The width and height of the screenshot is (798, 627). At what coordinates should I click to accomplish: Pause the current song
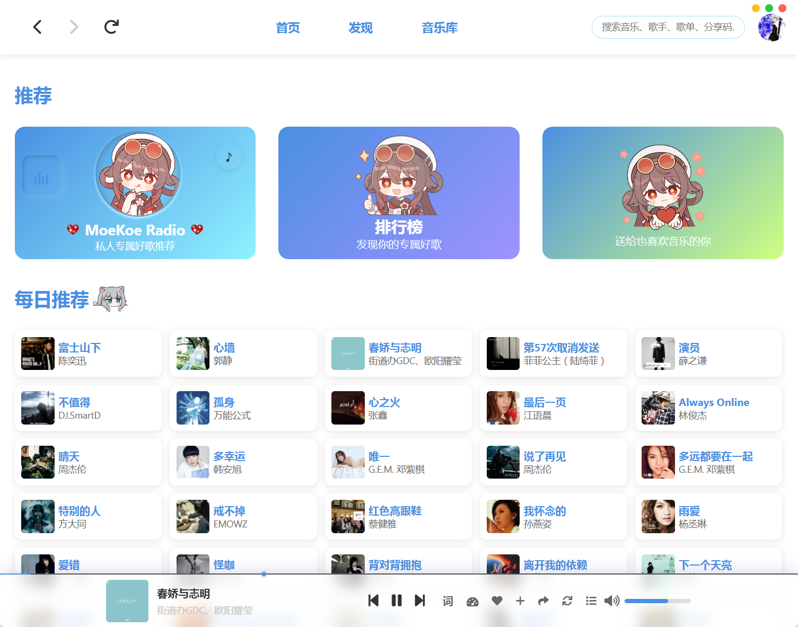tap(397, 600)
